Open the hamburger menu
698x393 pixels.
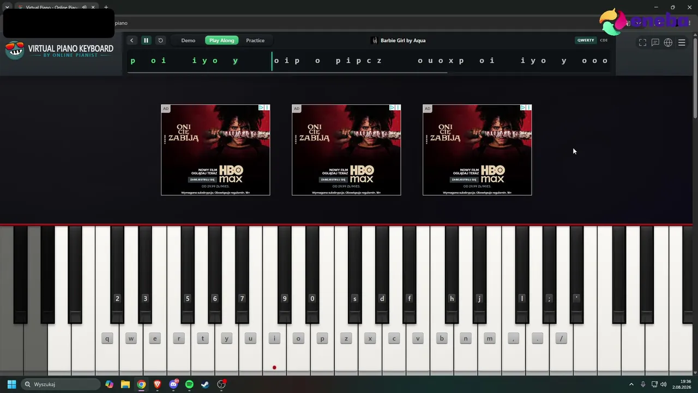[682, 43]
